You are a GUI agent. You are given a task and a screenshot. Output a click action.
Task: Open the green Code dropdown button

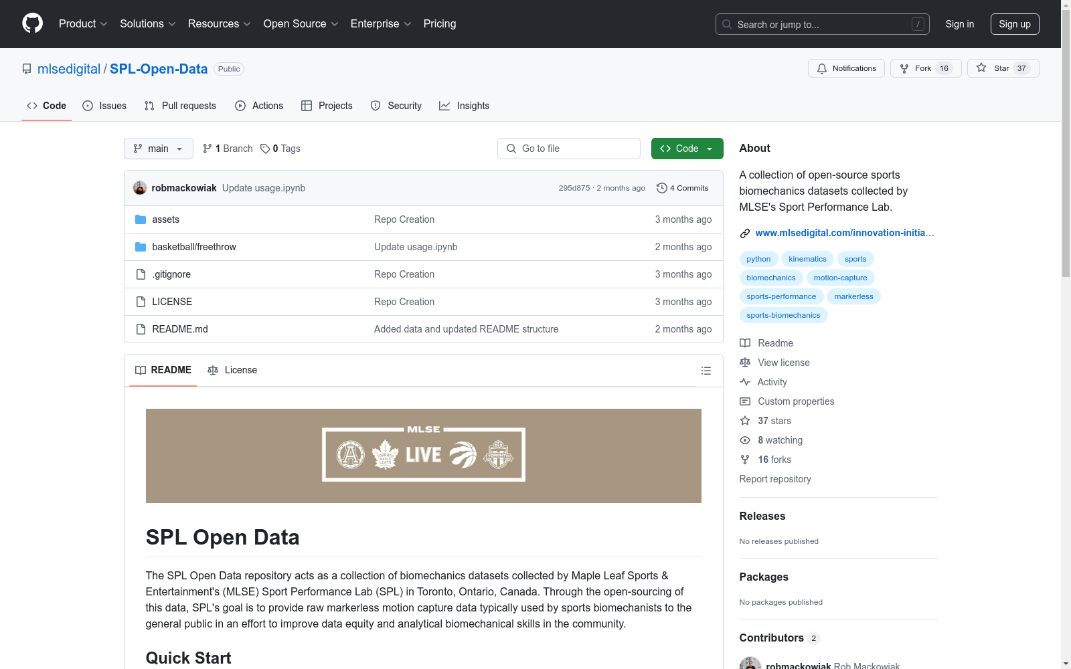[x=687, y=149]
